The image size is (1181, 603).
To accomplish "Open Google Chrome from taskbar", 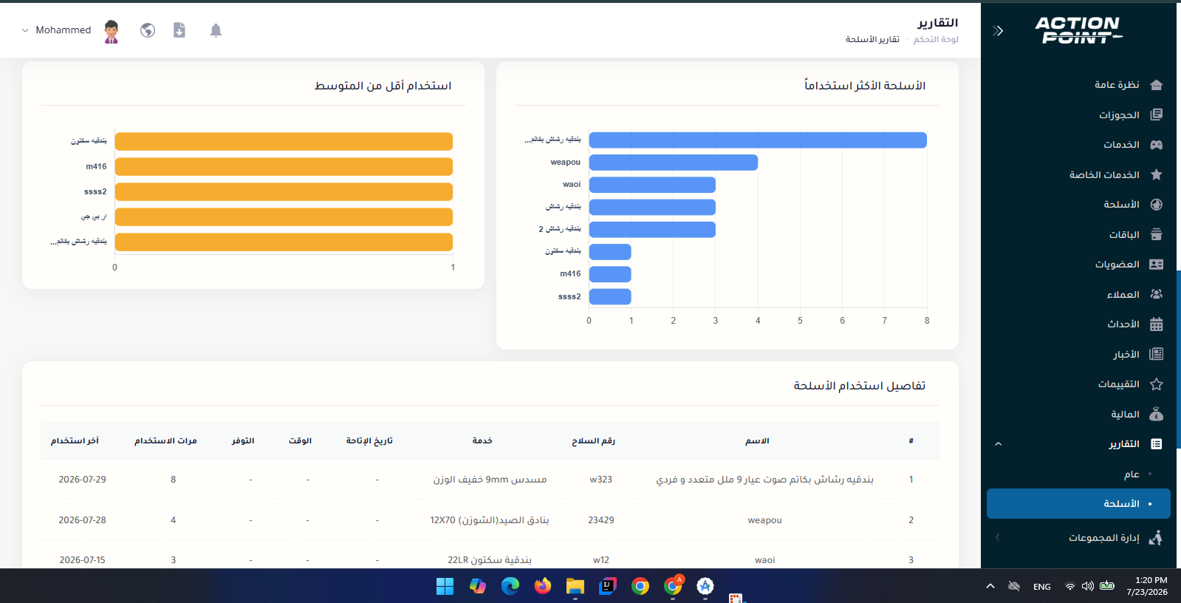I will tap(640, 587).
